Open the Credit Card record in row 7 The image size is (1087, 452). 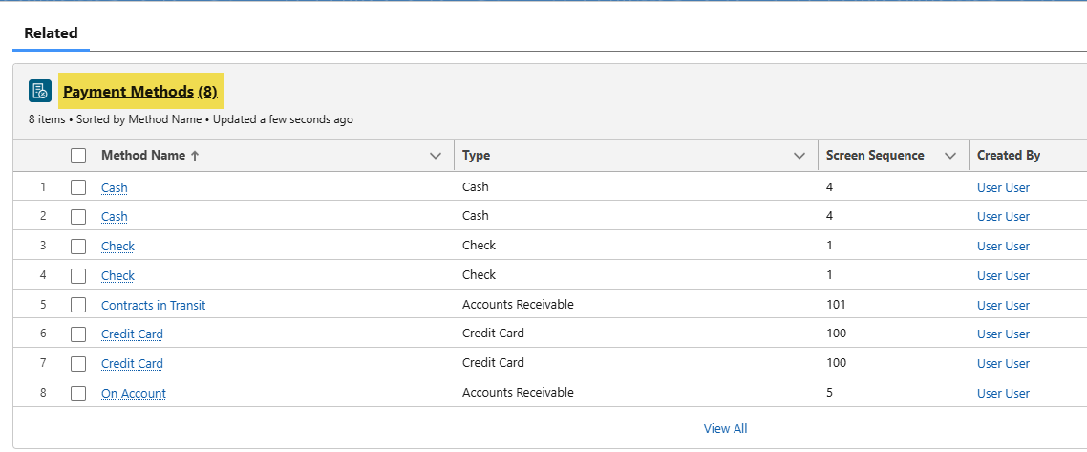[x=132, y=364]
